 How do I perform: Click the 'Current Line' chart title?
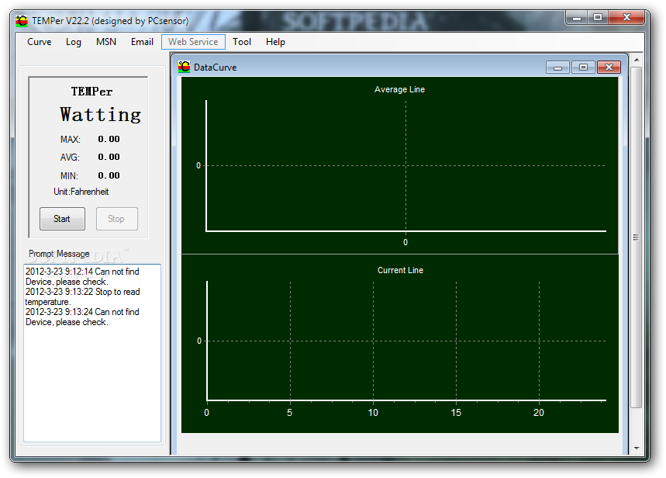point(401,270)
